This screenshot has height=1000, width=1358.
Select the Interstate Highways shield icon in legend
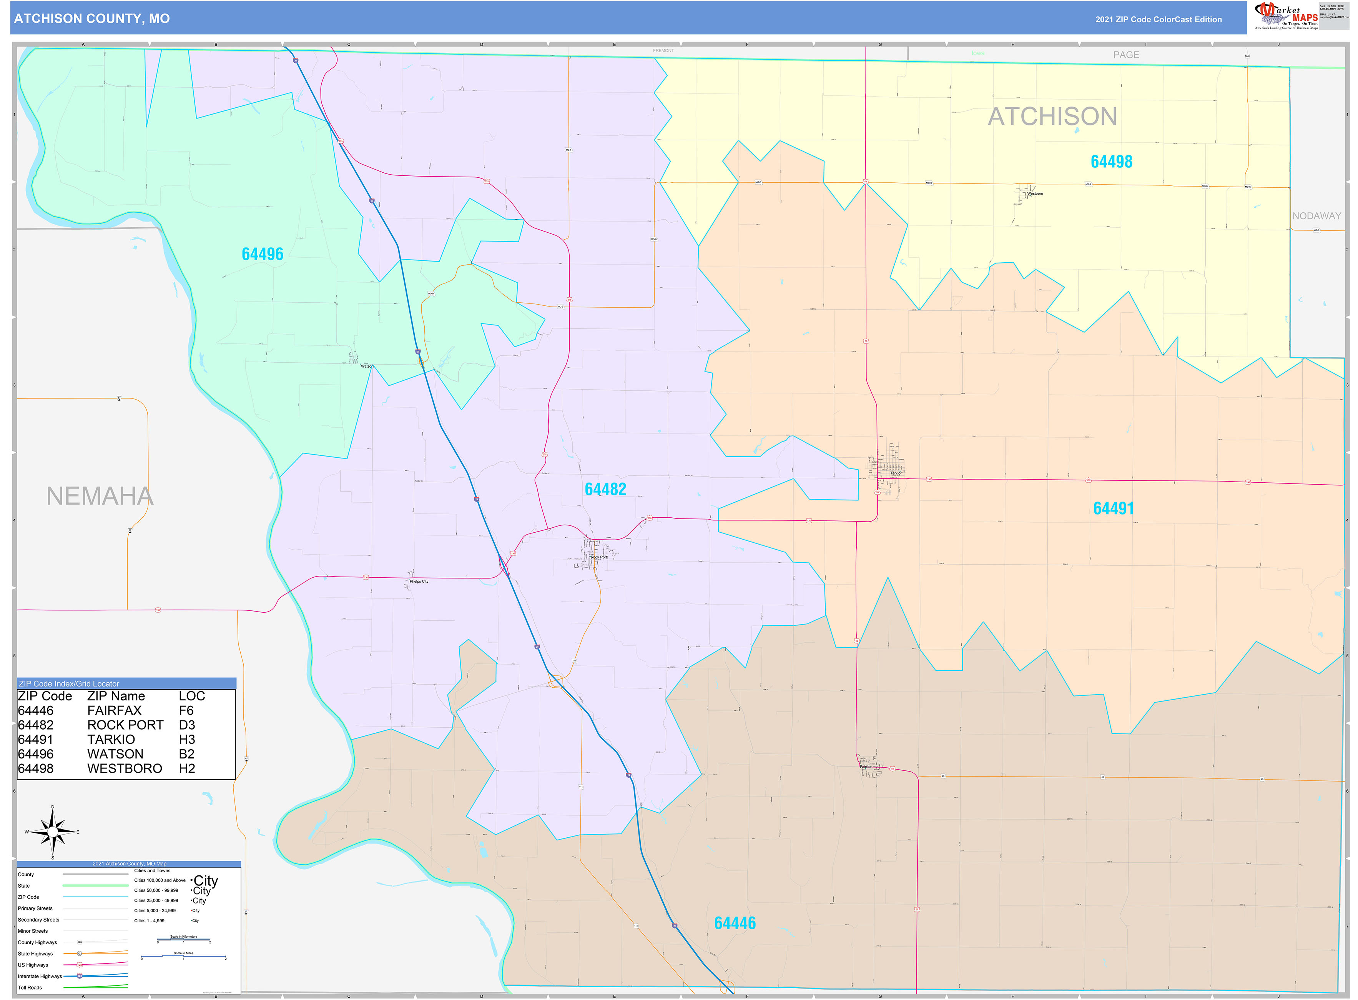click(x=80, y=977)
